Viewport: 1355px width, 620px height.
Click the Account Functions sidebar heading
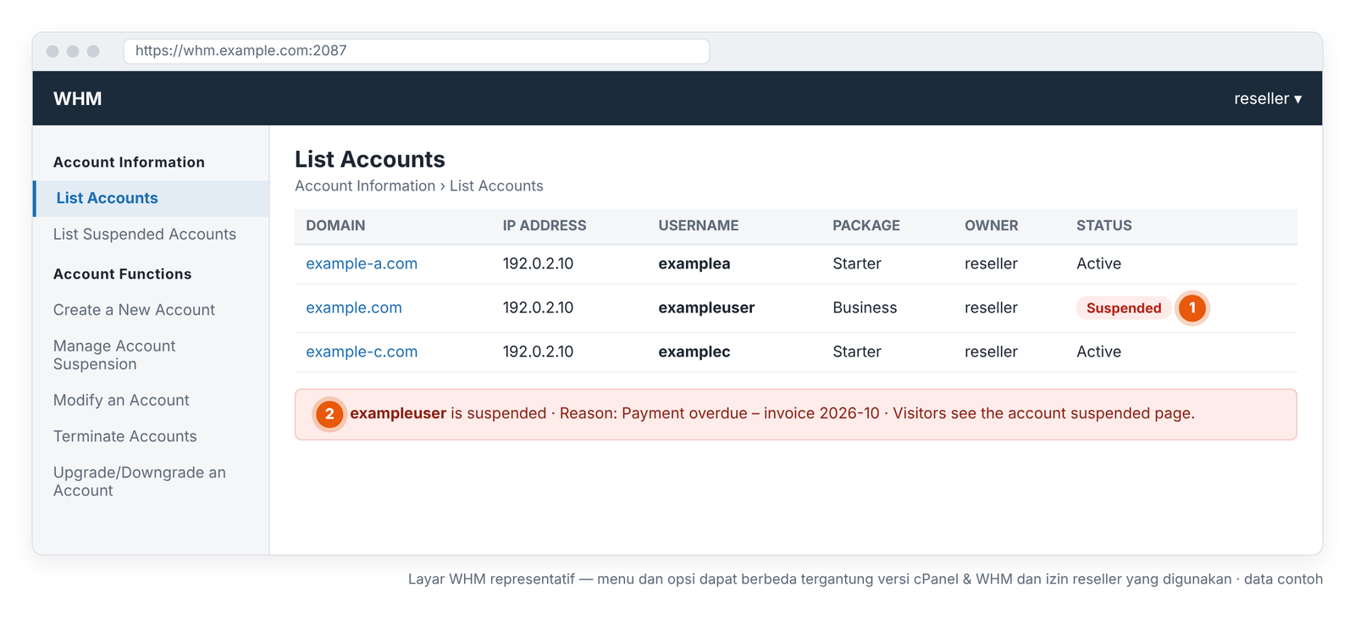123,274
